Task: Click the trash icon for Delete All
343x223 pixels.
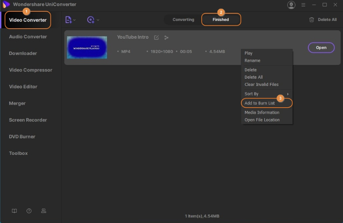Action: (312, 19)
